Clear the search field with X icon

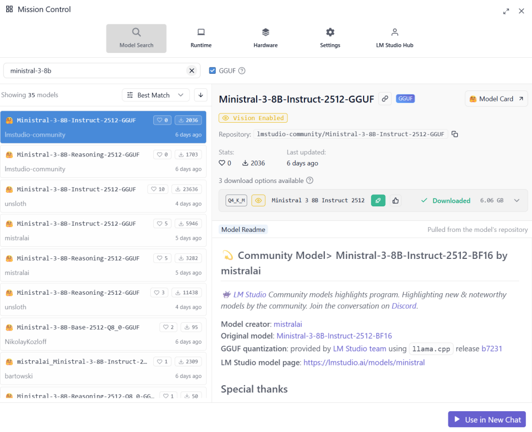tap(192, 71)
